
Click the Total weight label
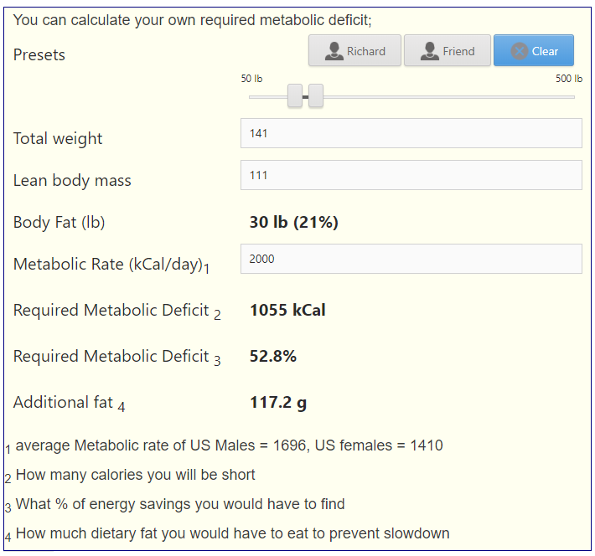pos(58,139)
